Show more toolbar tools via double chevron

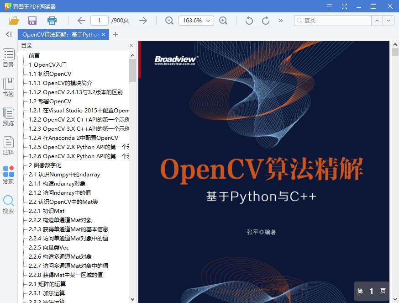280,21
